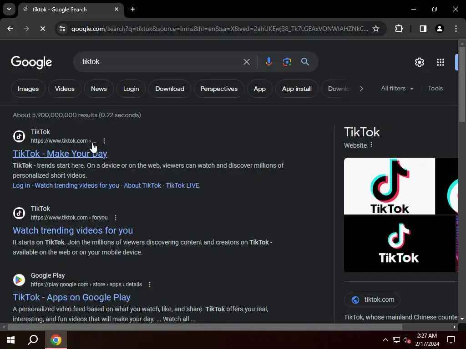The height and width of the screenshot is (349, 466).
Task: Open the taskbar clock 2:27 AM
Action: 427,340
